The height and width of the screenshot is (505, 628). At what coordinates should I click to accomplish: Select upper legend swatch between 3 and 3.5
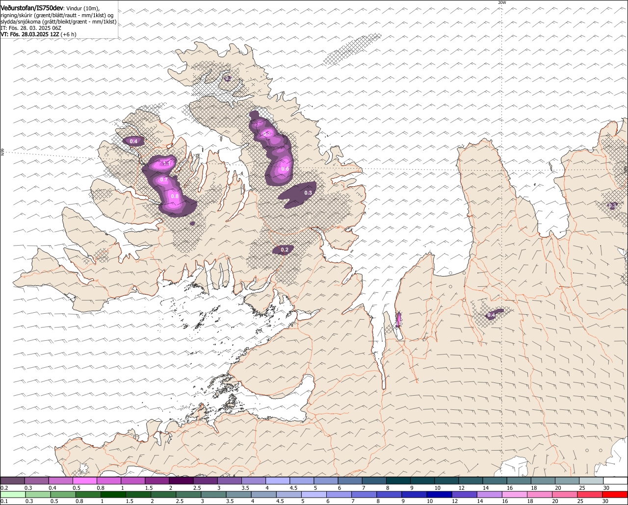tap(230, 480)
